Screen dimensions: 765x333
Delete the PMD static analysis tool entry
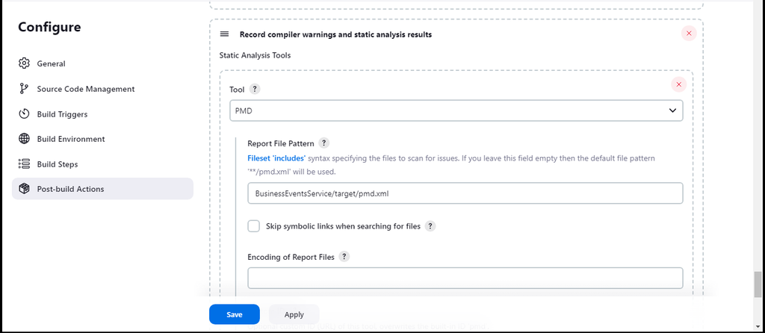click(678, 84)
